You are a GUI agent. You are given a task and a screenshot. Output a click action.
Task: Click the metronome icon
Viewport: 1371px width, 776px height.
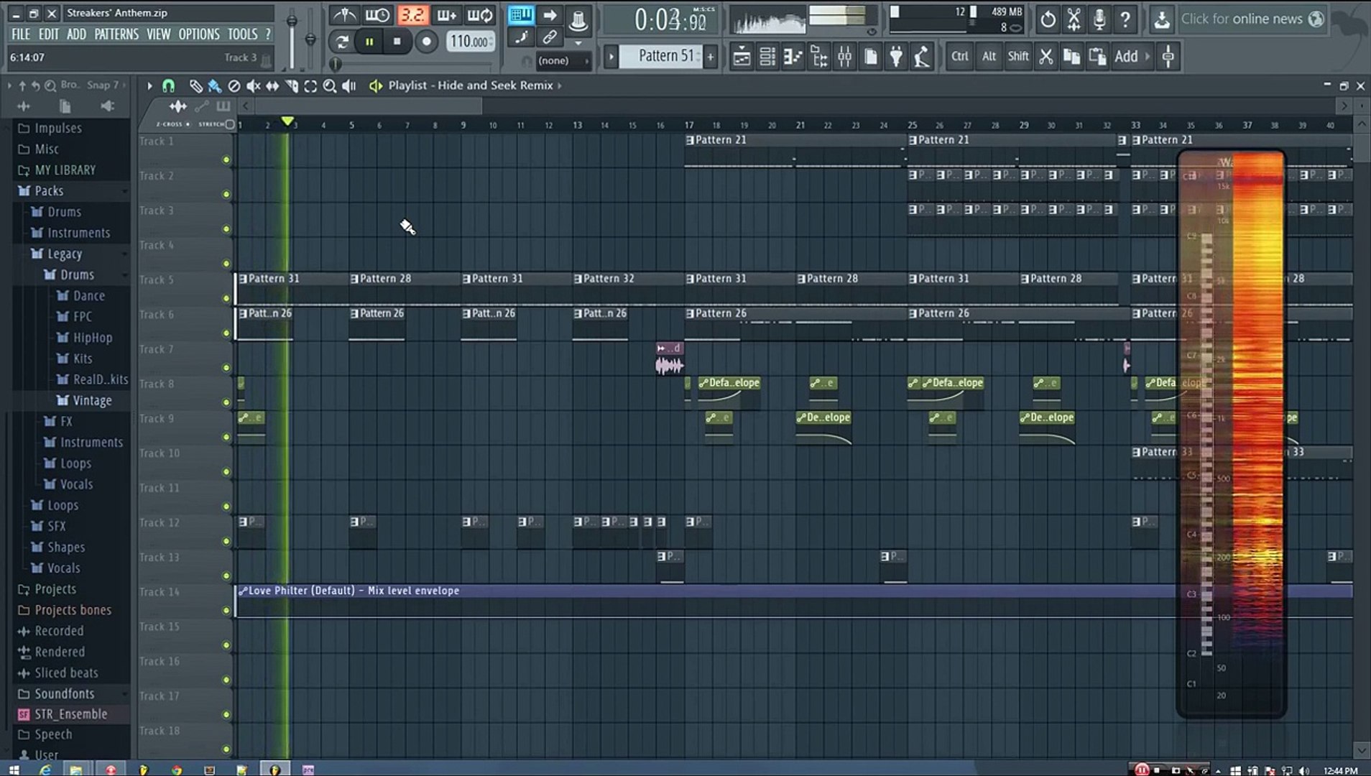[x=345, y=15]
